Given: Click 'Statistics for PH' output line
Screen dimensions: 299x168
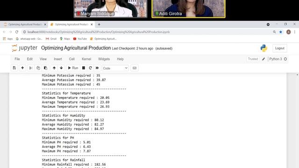Looking at the screenshot, I should [58, 138].
